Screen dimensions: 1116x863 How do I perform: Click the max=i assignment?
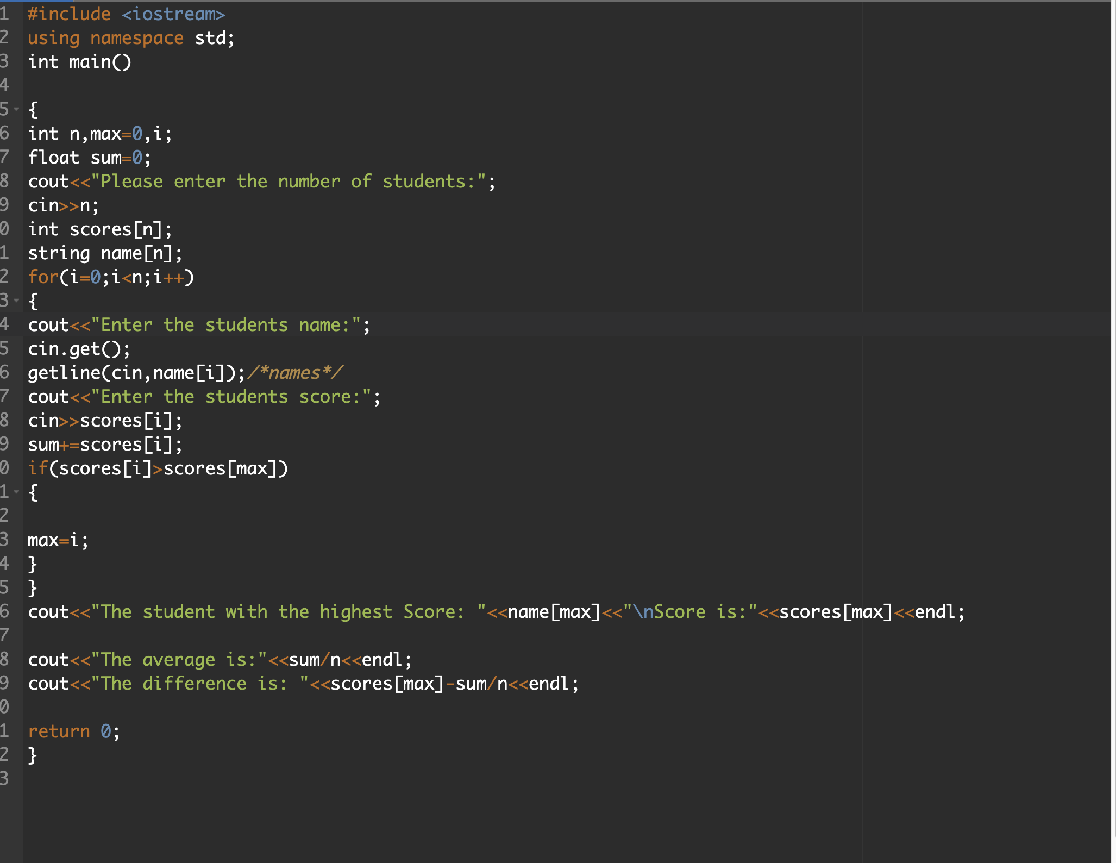[x=57, y=540]
